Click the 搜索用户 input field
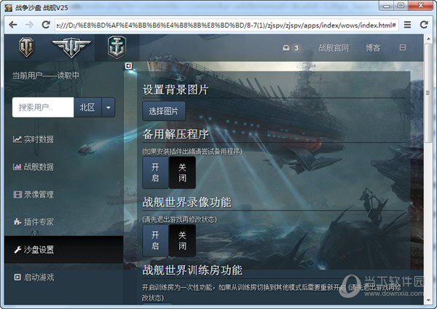437x309 pixels. (43, 107)
